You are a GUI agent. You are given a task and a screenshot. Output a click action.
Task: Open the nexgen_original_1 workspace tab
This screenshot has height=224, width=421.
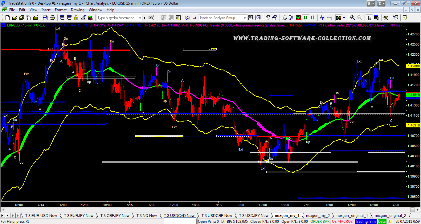352,216
